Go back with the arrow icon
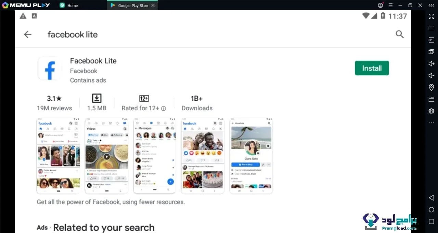This screenshot has height=233, width=438. tap(28, 34)
